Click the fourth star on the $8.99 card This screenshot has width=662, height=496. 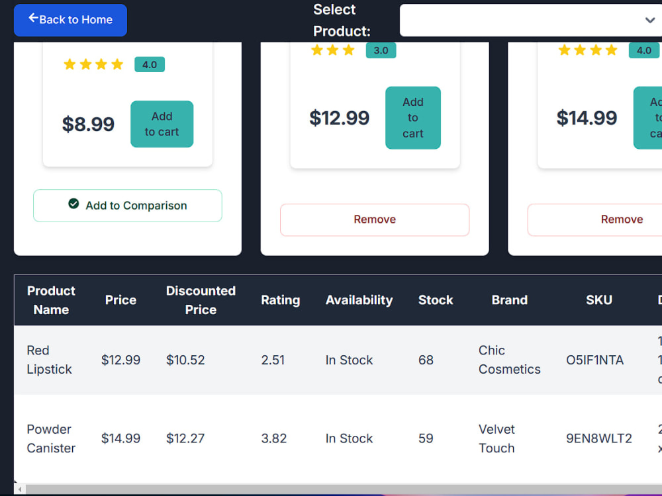(117, 64)
